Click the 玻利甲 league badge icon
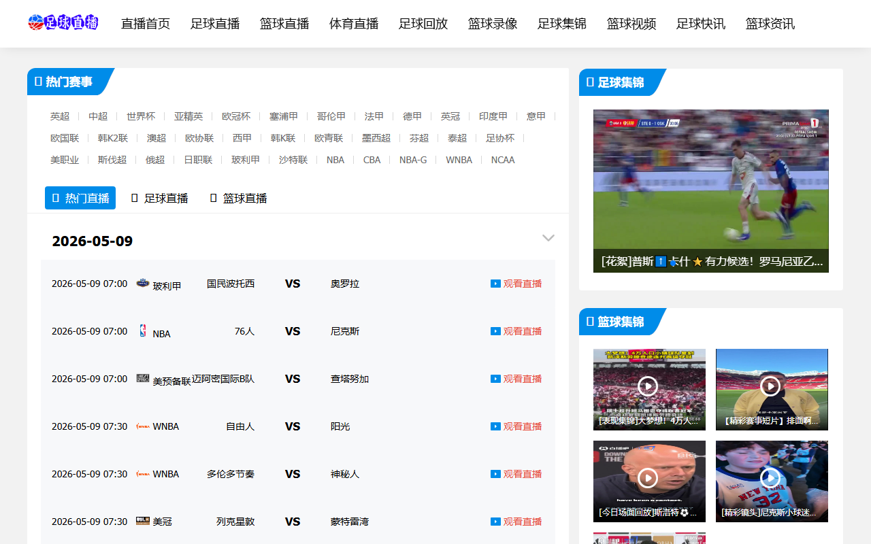This screenshot has height=544, width=871. [x=143, y=283]
